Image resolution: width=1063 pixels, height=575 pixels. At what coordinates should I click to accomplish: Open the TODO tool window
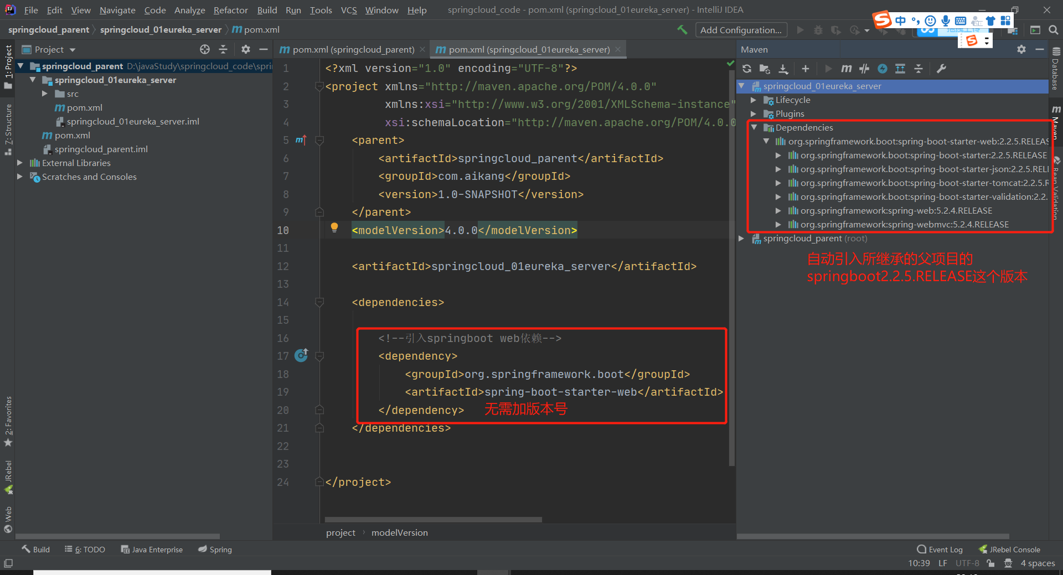tap(85, 550)
